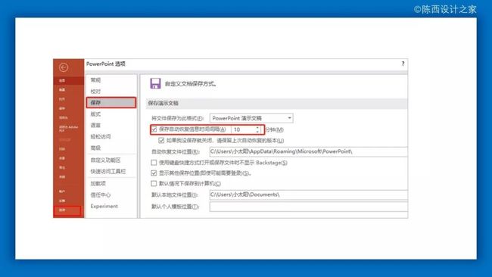492x277 pixels.
Task: Open the 快速访问工具栏 settings
Action: (108, 171)
